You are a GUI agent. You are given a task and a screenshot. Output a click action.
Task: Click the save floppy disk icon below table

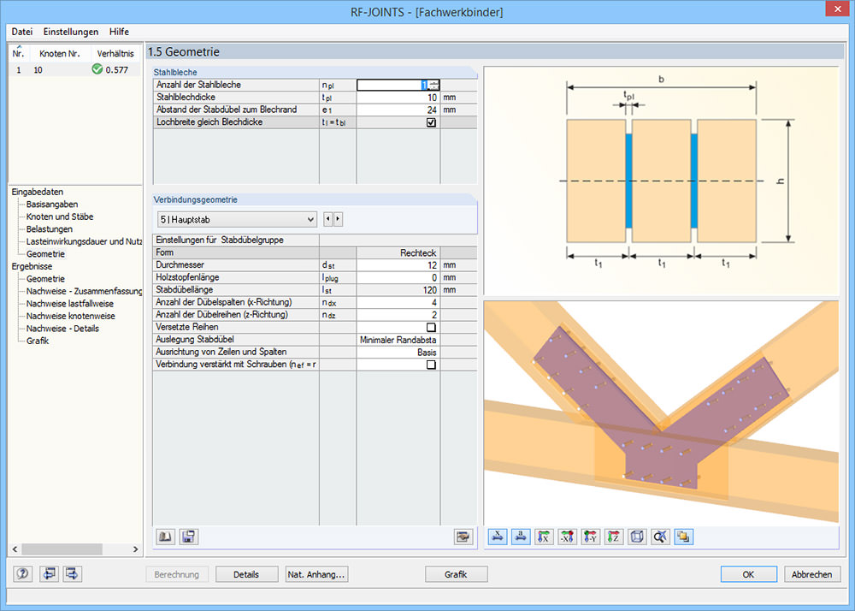click(x=189, y=537)
